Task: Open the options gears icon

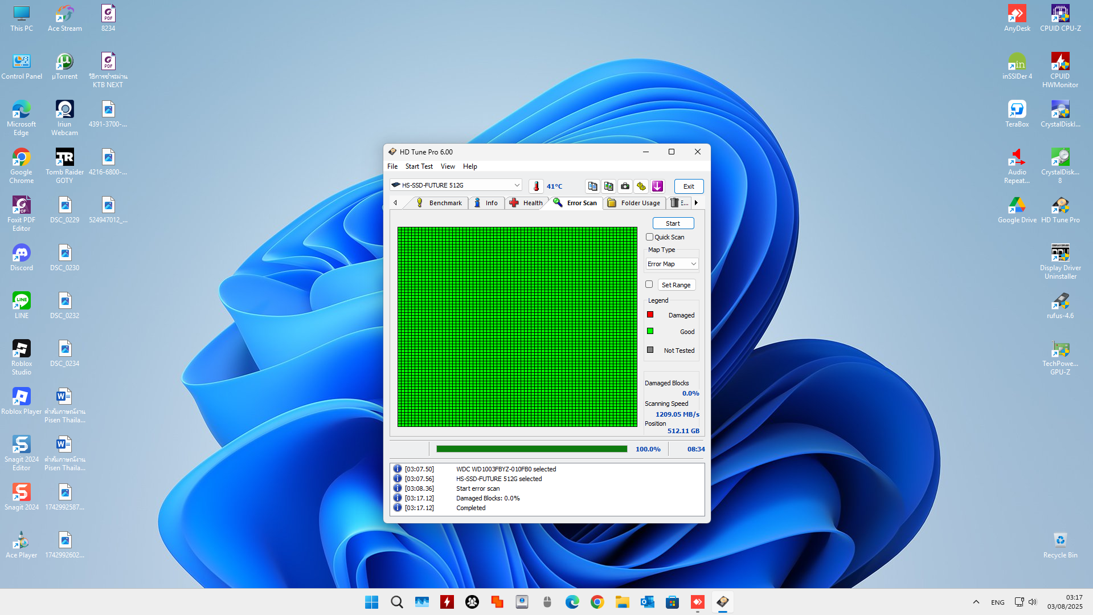Action: [x=641, y=186]
